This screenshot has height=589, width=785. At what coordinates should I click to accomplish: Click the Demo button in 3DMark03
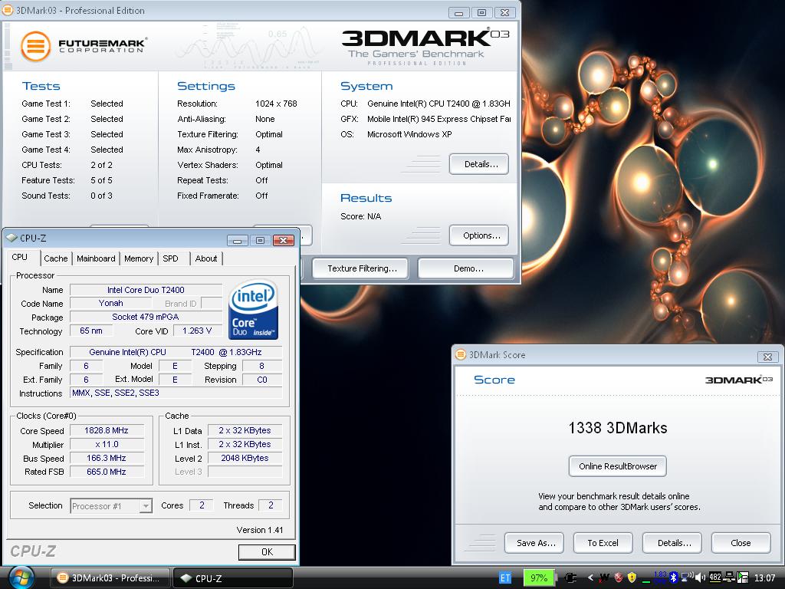(465, 268)
